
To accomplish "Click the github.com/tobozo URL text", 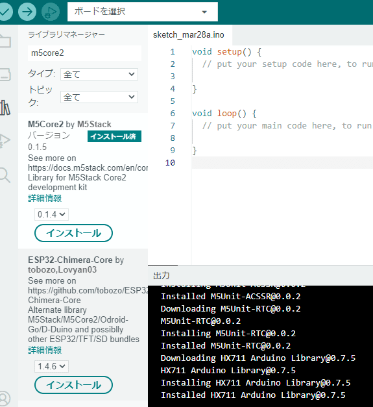I will point(88,290).
